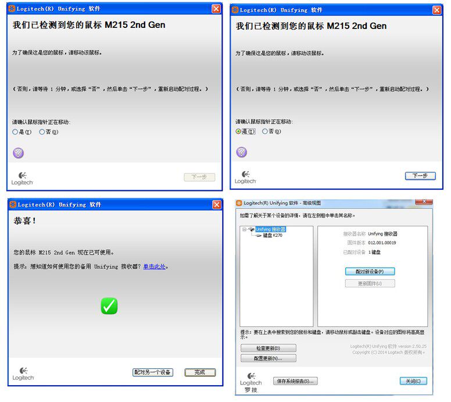The width and height of the screenshot is (451, 402).
Task: Click the 更新固件(U) button
Action: [370, 283]
